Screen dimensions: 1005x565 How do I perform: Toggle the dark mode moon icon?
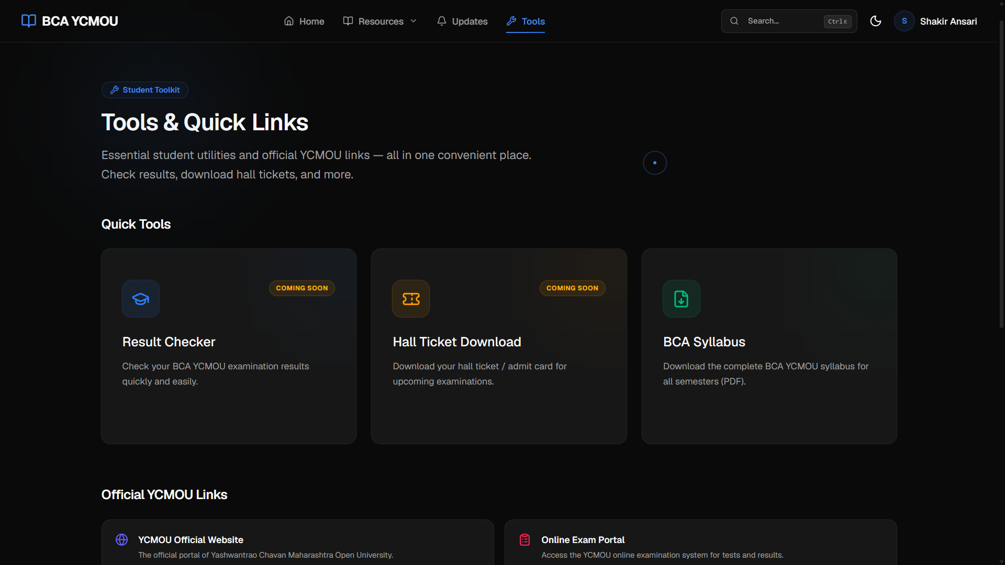pos(876,21)
